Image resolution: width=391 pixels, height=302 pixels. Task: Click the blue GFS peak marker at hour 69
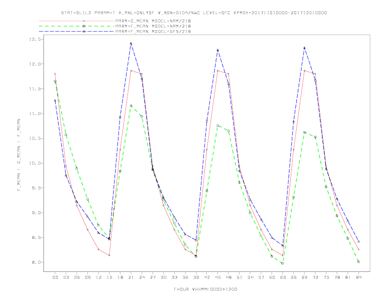pyautogui.click(x=305, y=48)
